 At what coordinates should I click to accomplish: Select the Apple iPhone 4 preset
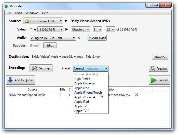point(91,97)
